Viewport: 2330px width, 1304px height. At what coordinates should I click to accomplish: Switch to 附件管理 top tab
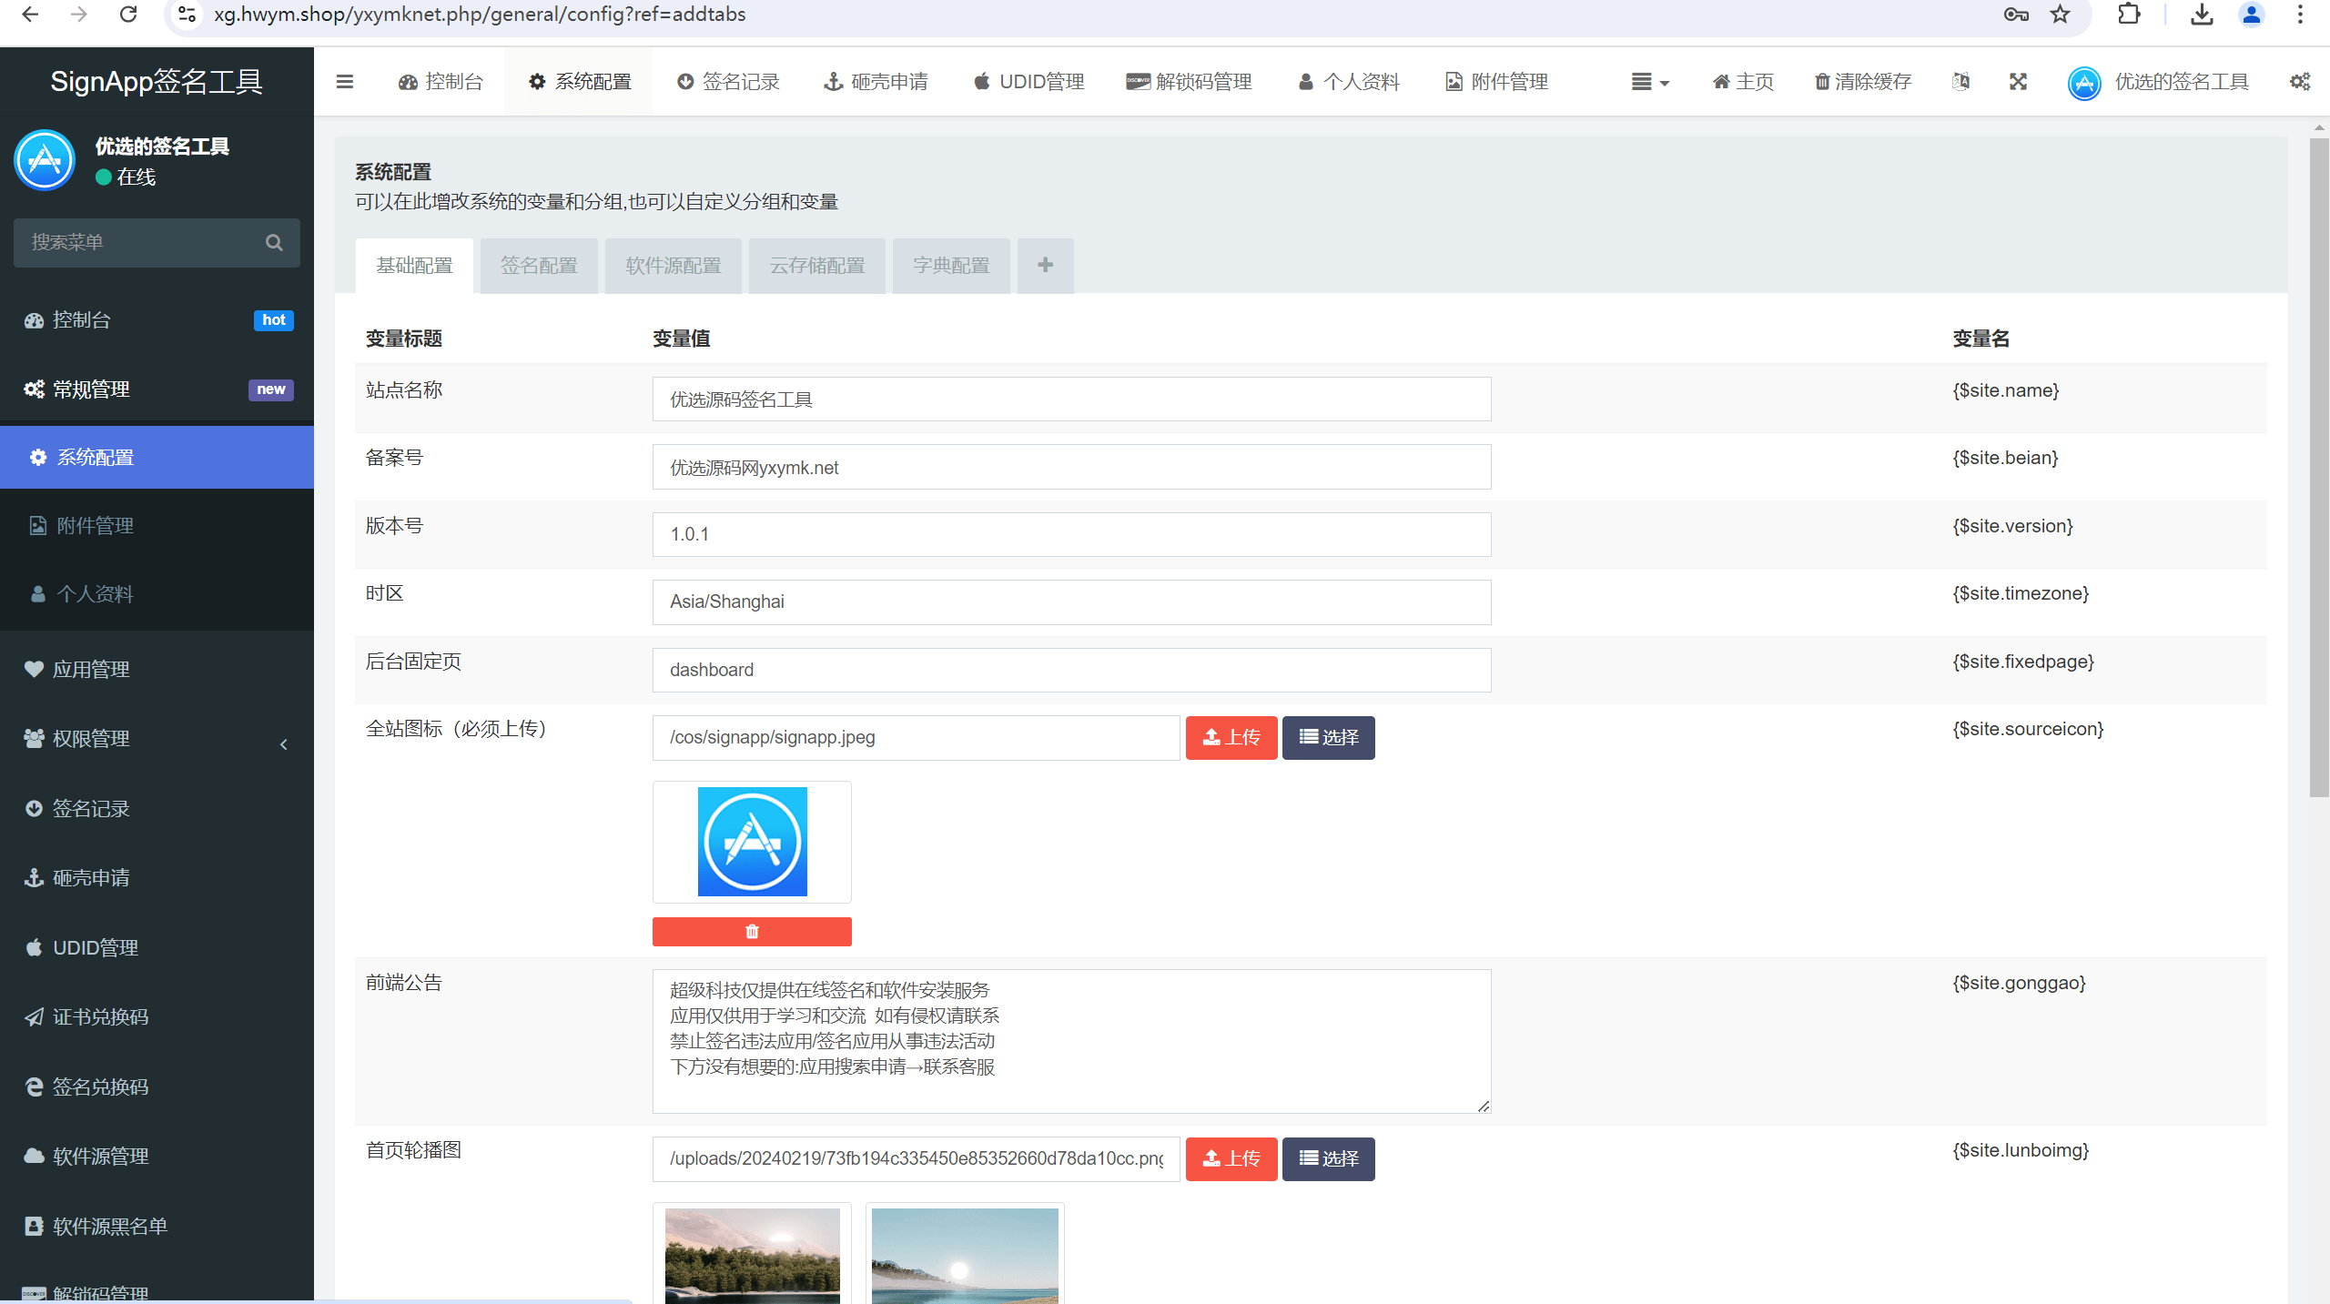1497,82
